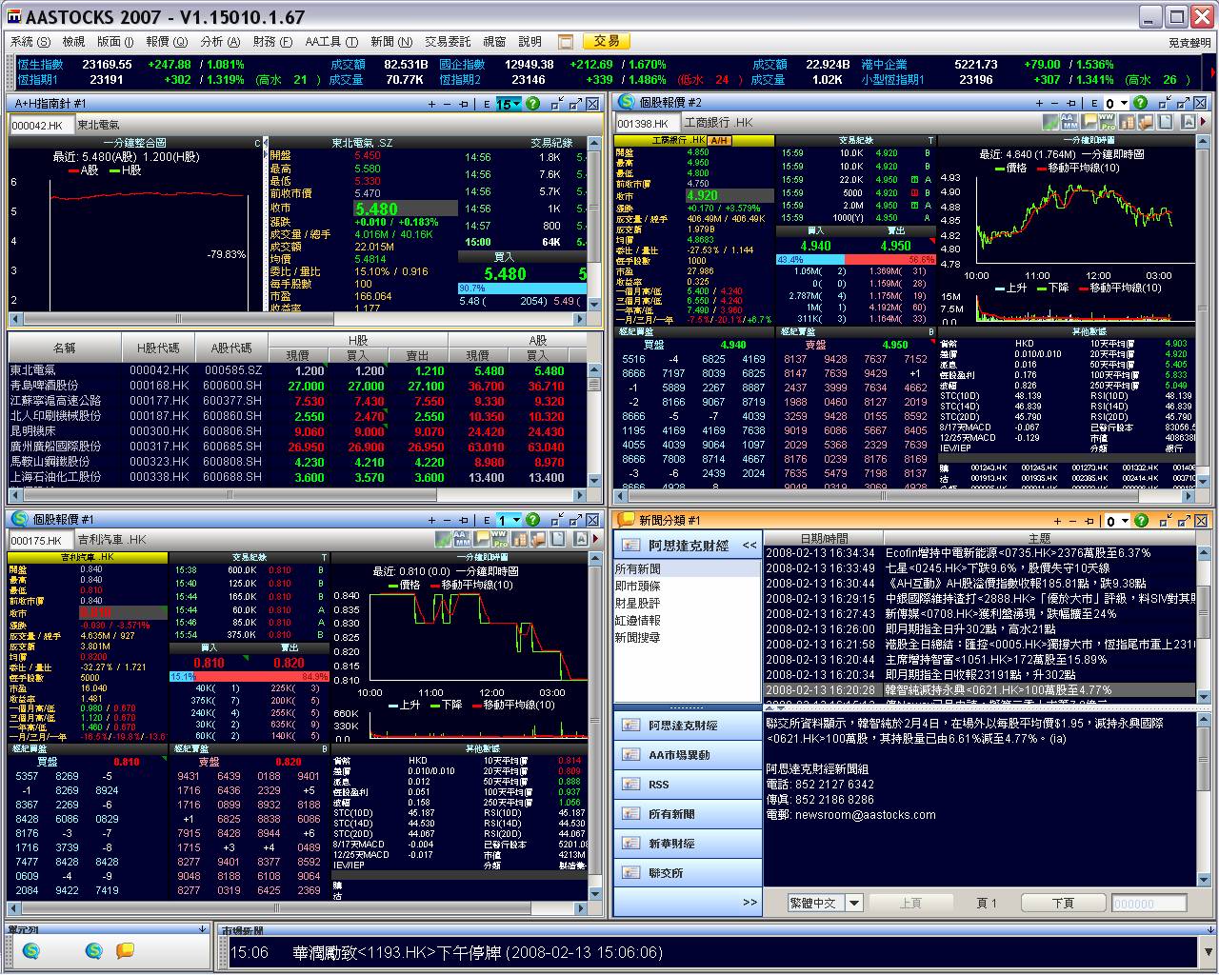1219x975 pixels.
Task: Select the AA市場異動 news category
Action: (689, 755)
